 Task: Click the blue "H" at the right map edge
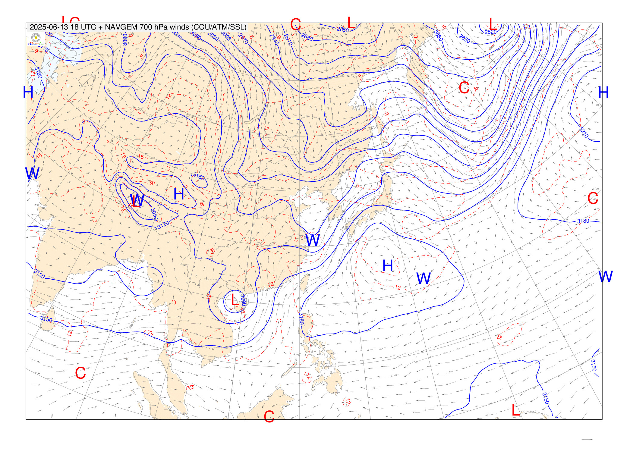[603, 92]
